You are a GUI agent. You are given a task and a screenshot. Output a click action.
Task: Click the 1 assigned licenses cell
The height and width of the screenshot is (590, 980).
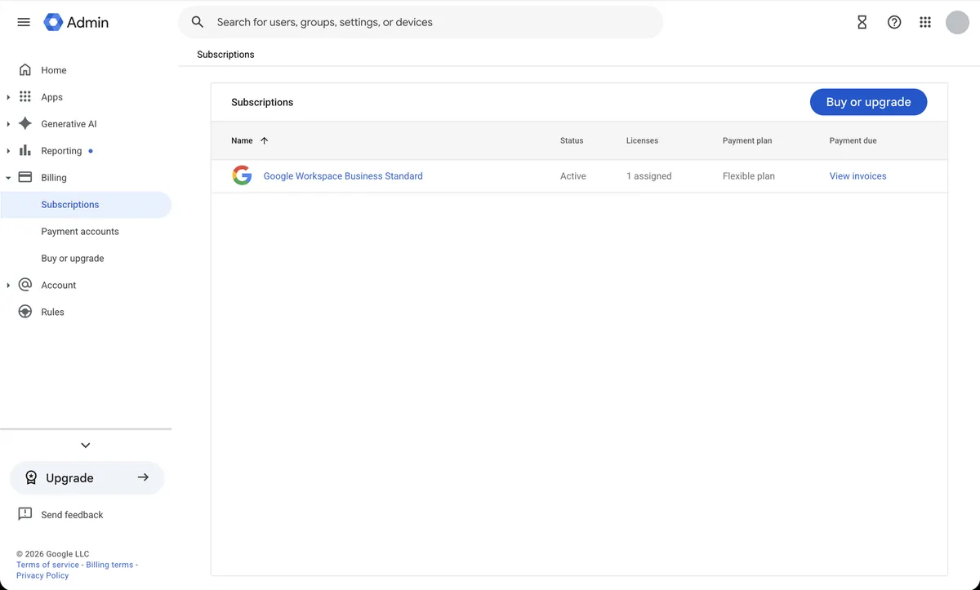pyautogui.click(x=649, y=176)
